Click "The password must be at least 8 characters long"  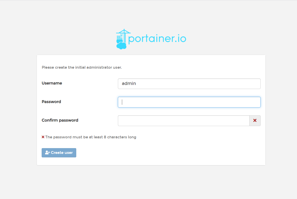click(x=91, y=137)
